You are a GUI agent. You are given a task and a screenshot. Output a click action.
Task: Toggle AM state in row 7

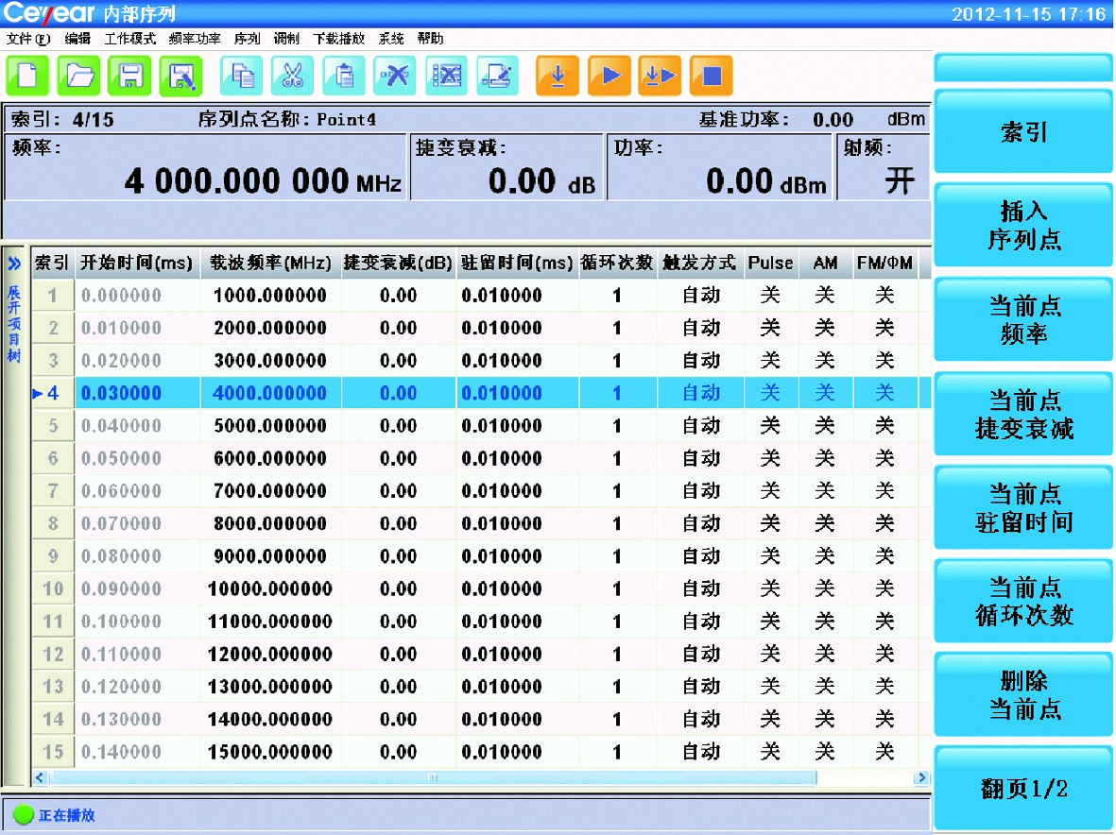(x=825, y=491)
